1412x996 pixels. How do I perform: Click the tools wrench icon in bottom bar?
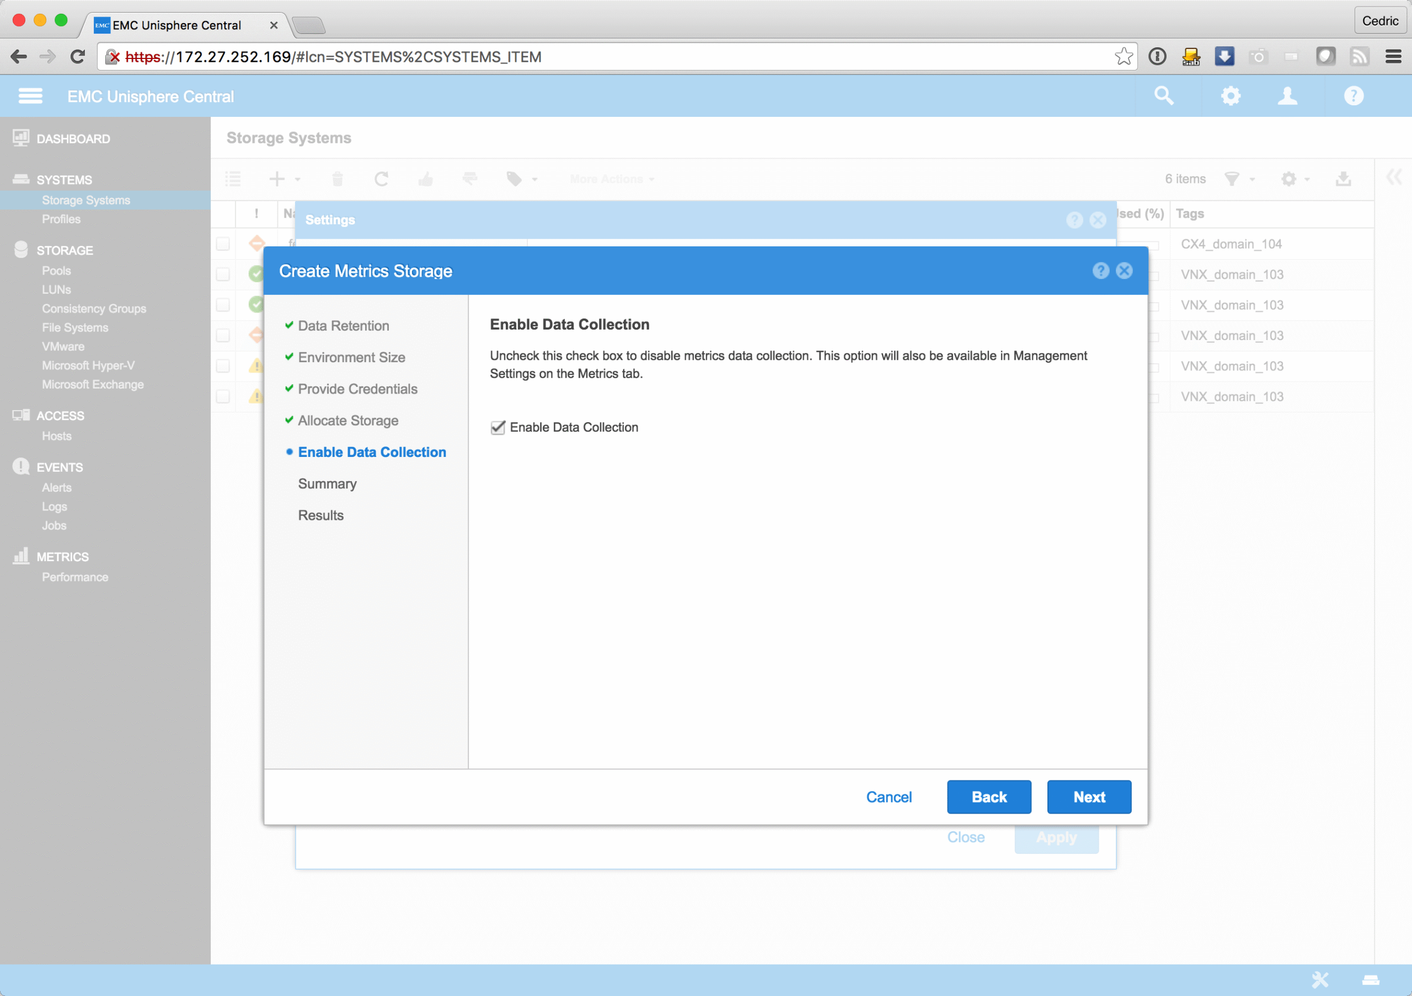[1320, 979]
